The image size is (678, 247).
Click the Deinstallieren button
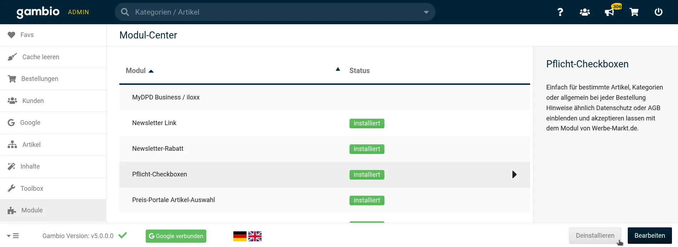click(x=595, y=236)
